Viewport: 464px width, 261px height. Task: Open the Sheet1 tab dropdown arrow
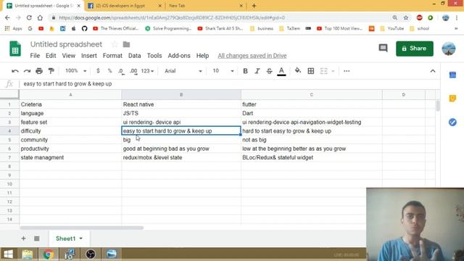(x=80, y=239)
